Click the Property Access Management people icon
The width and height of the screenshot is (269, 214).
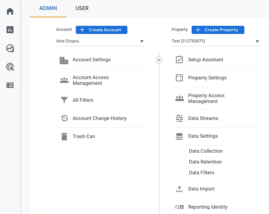(x=180, y=98)
